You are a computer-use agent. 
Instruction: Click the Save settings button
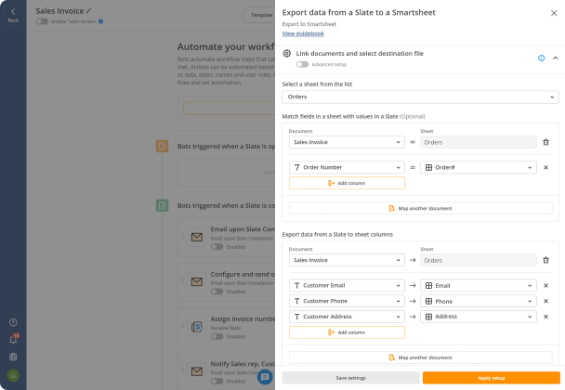pos(350,378)
